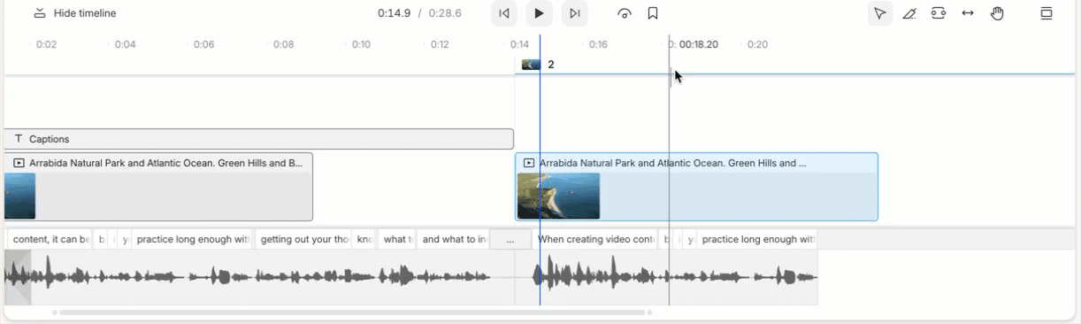Screen dimensions: 1081x324
Task: Select the slip double-arrow tool
Action: [x=968, y=13]
